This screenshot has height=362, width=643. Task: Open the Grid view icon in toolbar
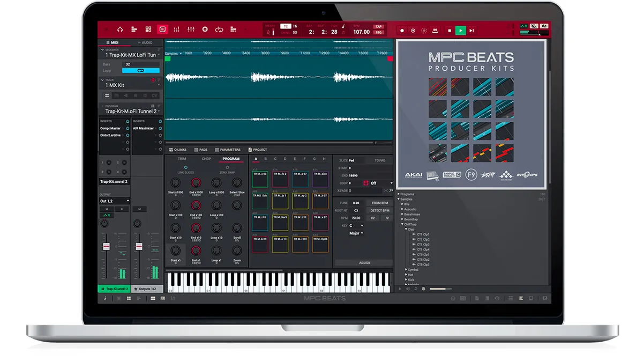[148, 29]
